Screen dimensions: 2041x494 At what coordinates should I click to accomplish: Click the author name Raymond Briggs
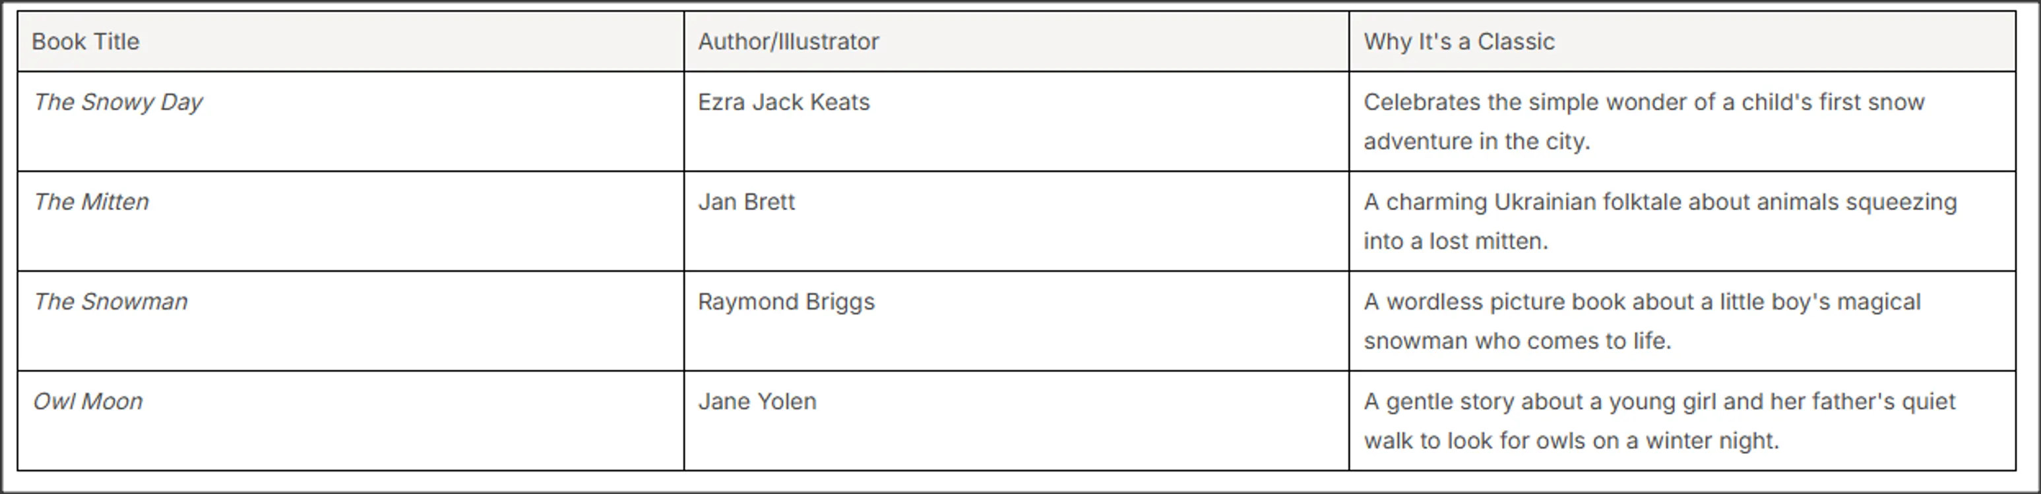(786, 302)
